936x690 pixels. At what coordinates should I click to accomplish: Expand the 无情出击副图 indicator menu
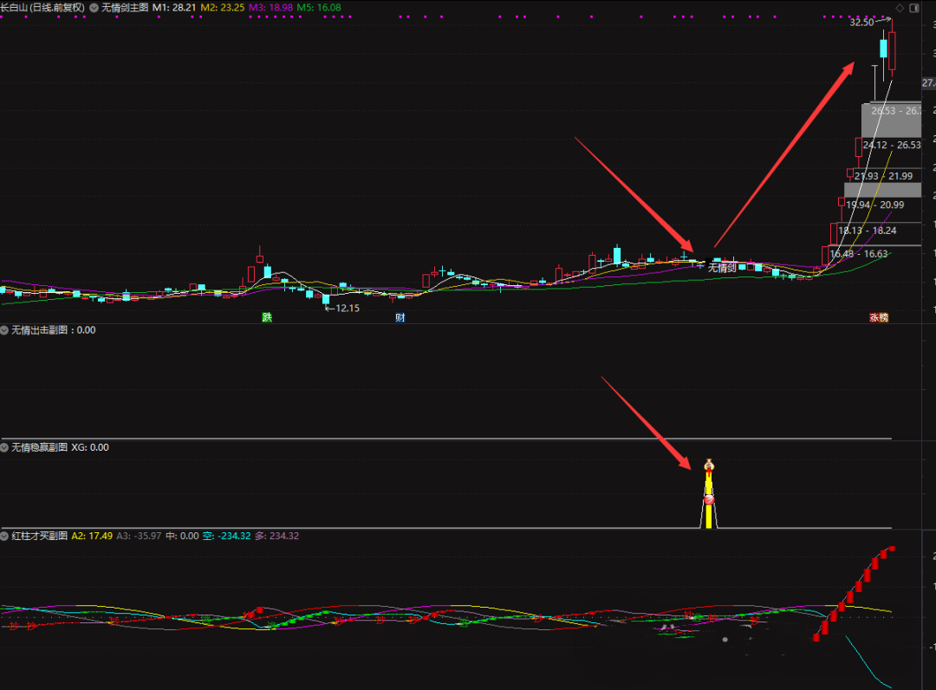[4, 330]
